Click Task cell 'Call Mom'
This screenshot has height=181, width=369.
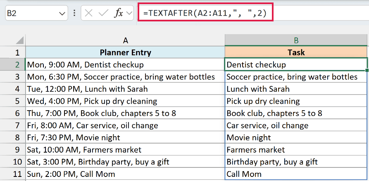click(x=296, y=174)
